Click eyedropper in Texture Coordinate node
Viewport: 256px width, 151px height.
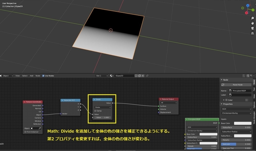coord(40,128)
